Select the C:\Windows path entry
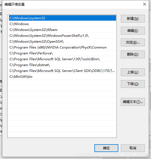Image resolution: width=151 pixels, height=159 pixels. [62, 24]
